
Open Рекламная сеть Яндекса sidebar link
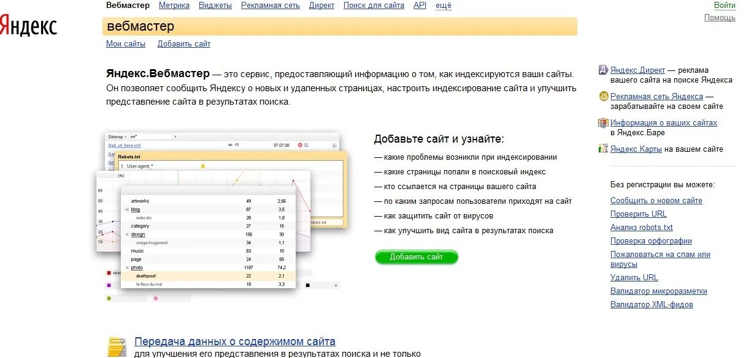[656, 97]
